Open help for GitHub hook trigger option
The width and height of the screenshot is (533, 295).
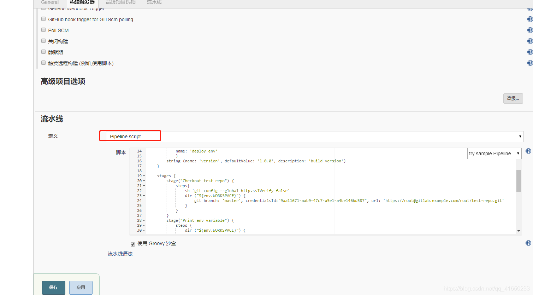530,19
